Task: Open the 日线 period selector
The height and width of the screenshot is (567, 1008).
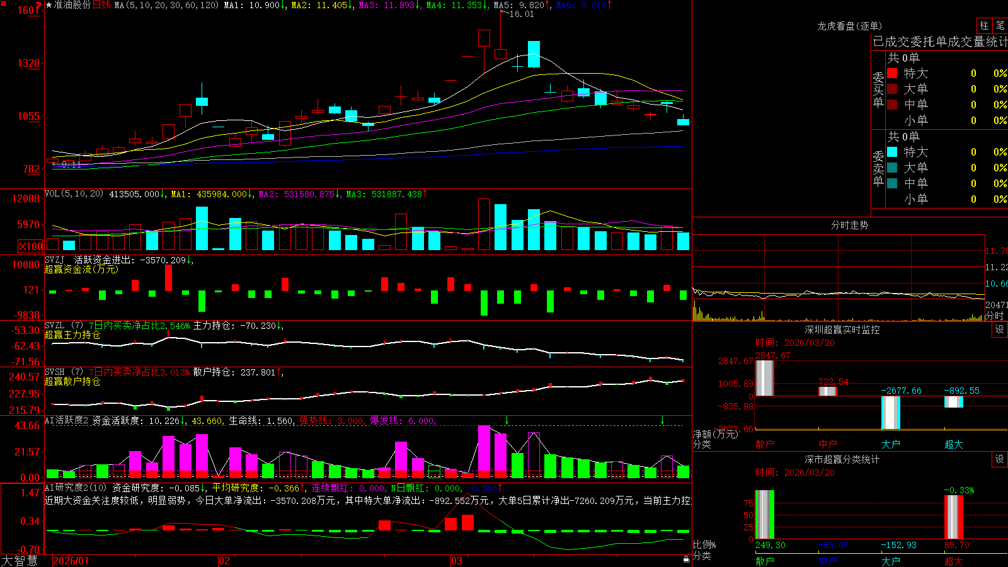Action: coord(101,5)
